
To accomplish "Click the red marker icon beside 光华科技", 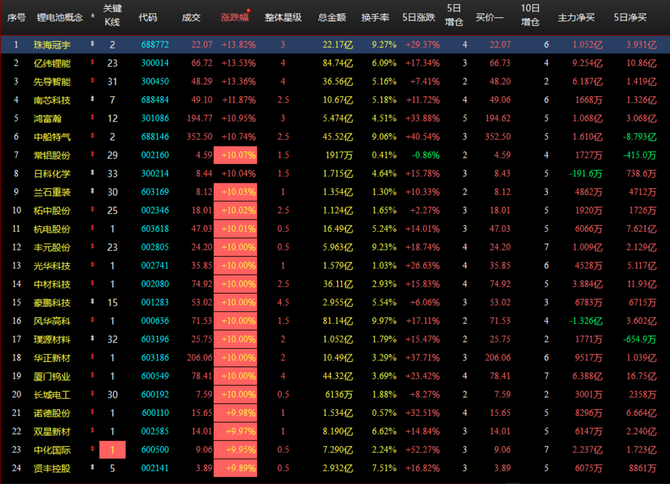I will click(93, 265).
